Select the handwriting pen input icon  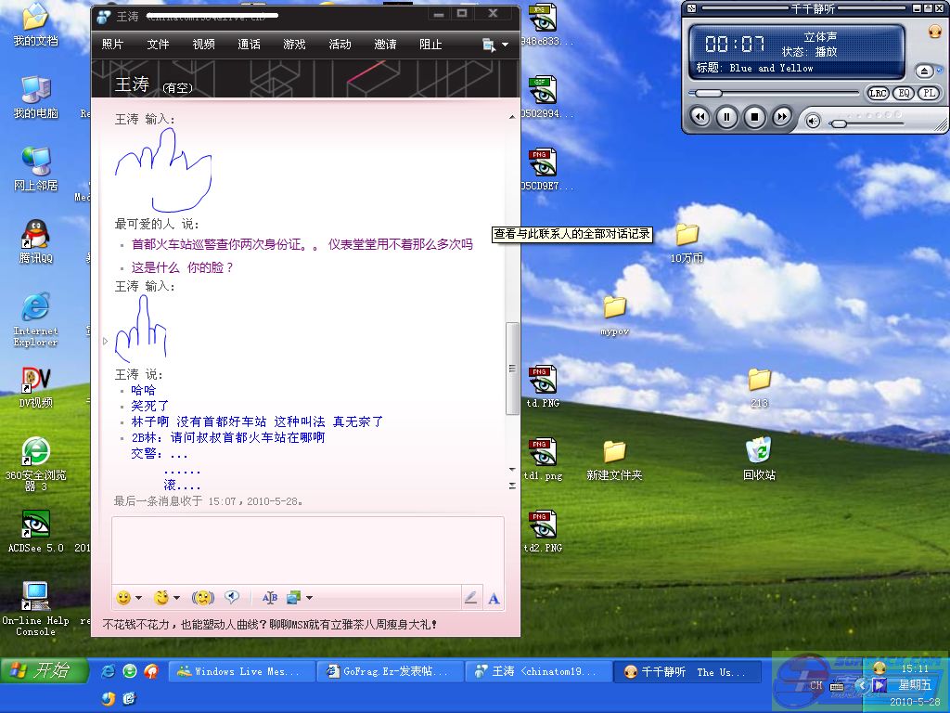pyautogui.click(x=470, y=599)
